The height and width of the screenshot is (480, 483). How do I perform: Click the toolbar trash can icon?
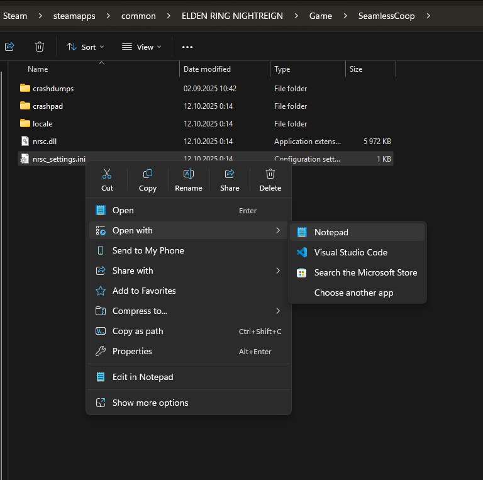point(40,47)
